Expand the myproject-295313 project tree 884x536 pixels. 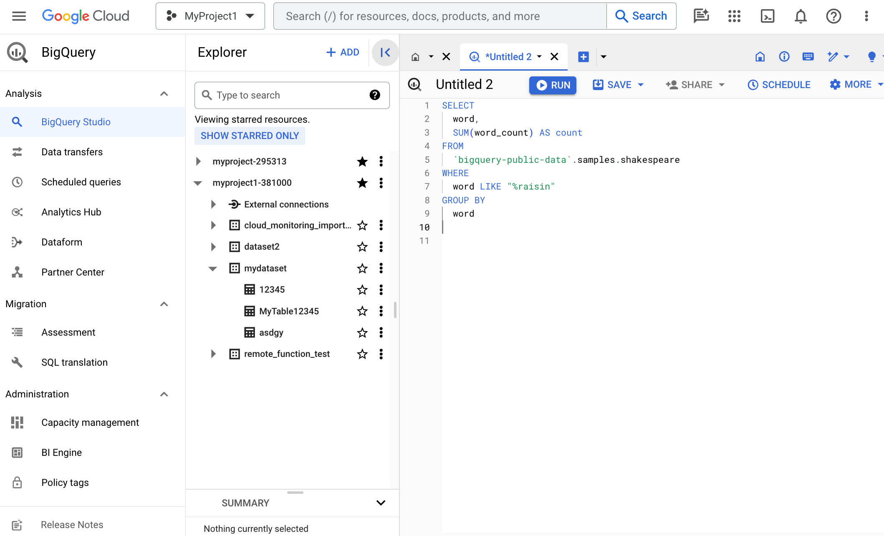tap(198, 161)
